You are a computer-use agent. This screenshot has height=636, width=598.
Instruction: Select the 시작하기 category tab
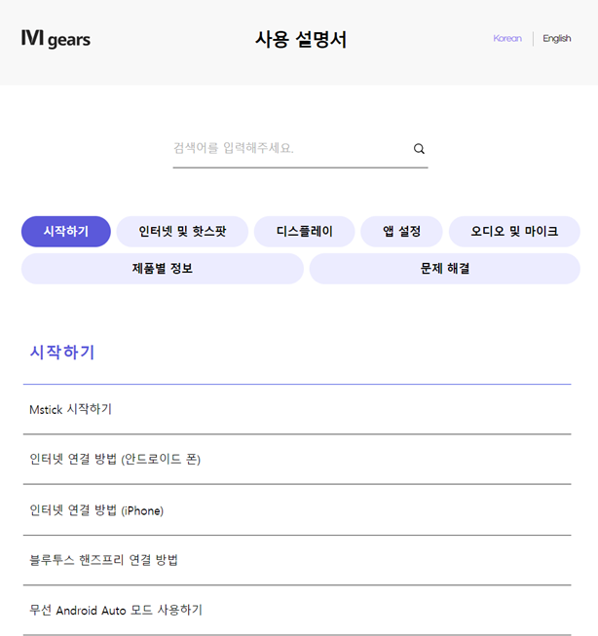tap(66, 232)
